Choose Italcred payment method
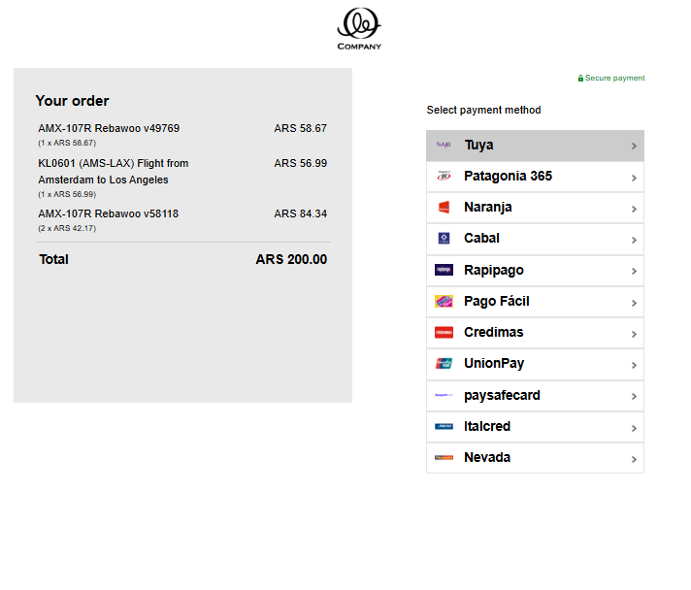691x590 pixels. [535, 427]
